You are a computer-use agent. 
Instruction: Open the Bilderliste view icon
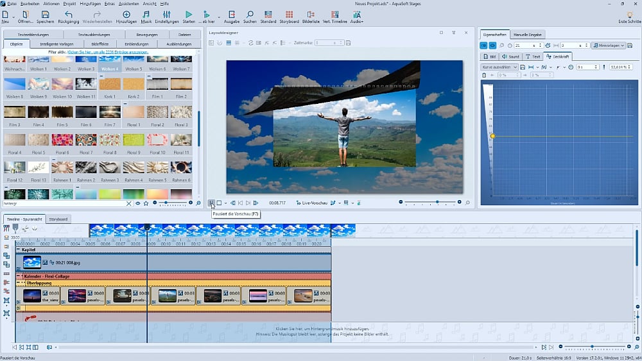311,15
